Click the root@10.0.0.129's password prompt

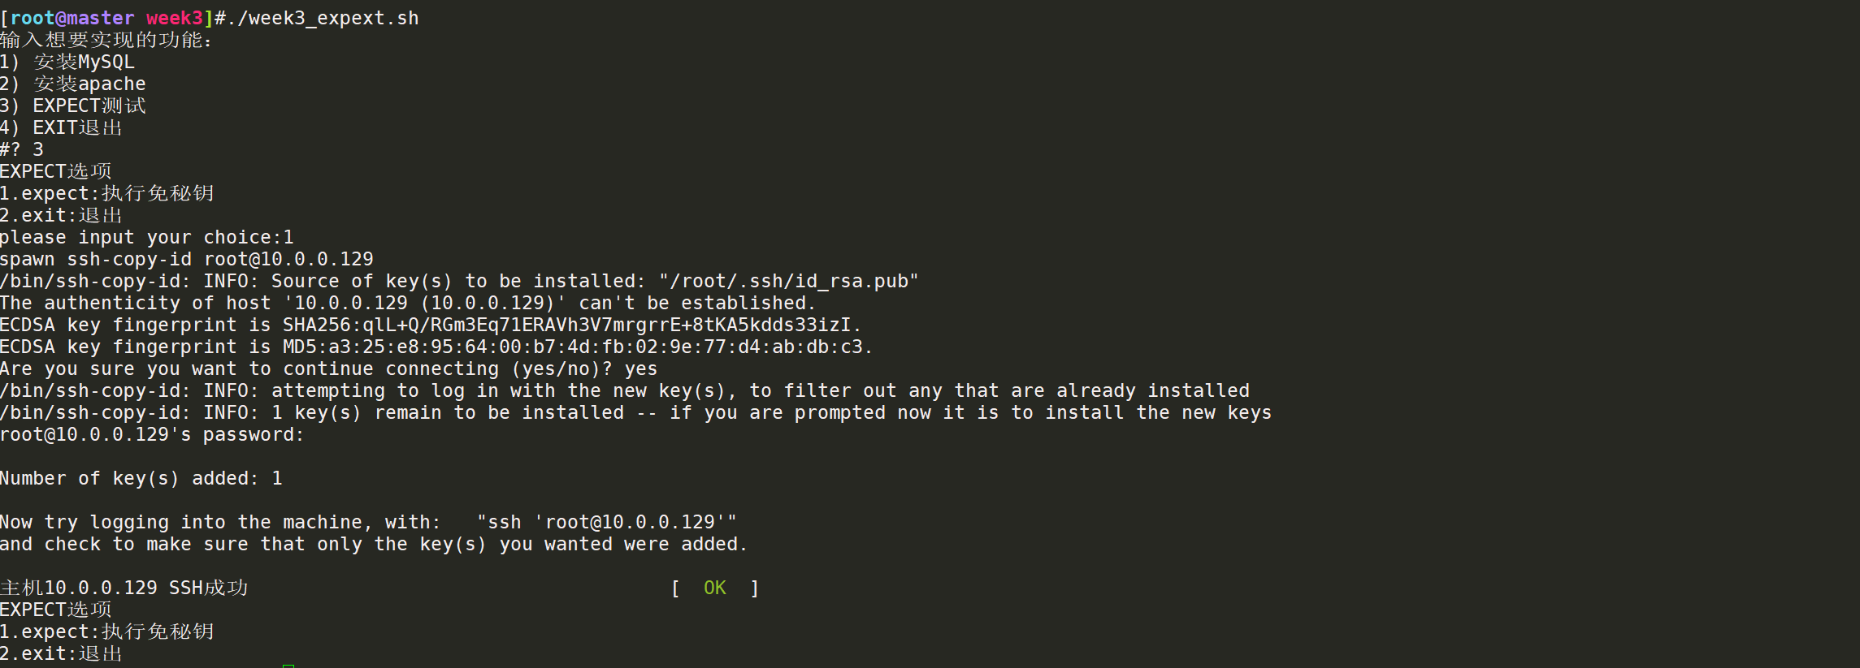[152, 434]
